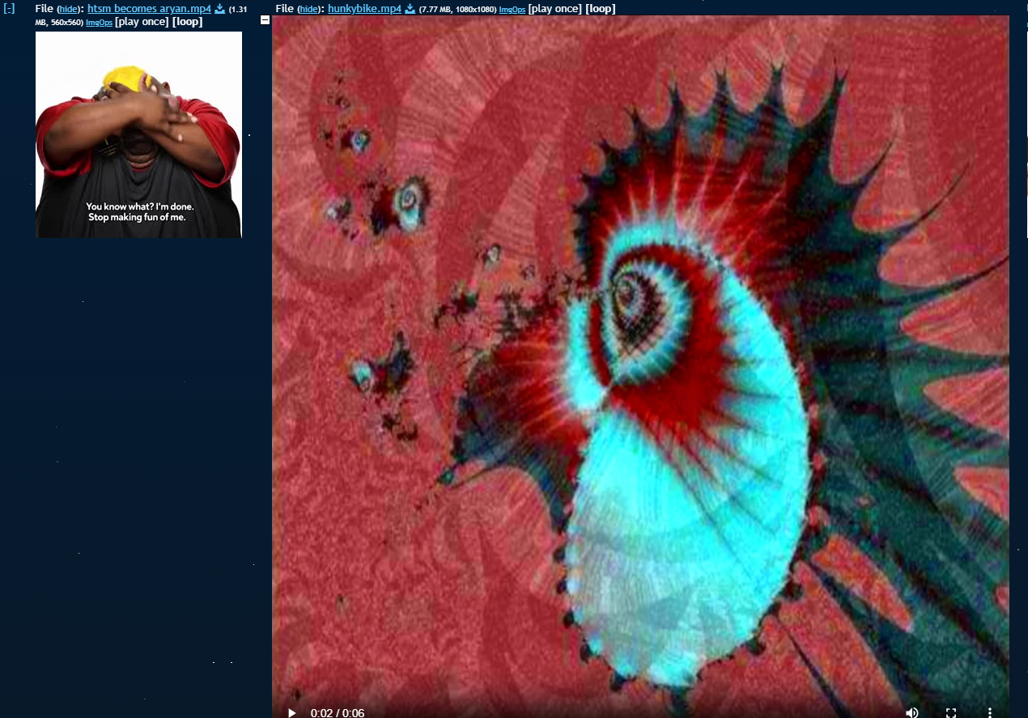Enable [loop] for hunkybike.mp4

(600, 9)
